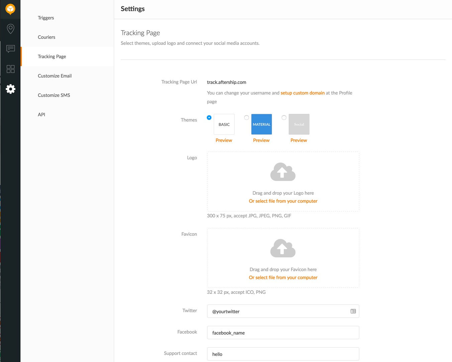Click the Facebook name input field
Screen dimensions: 452x362
tap(283, 333)
